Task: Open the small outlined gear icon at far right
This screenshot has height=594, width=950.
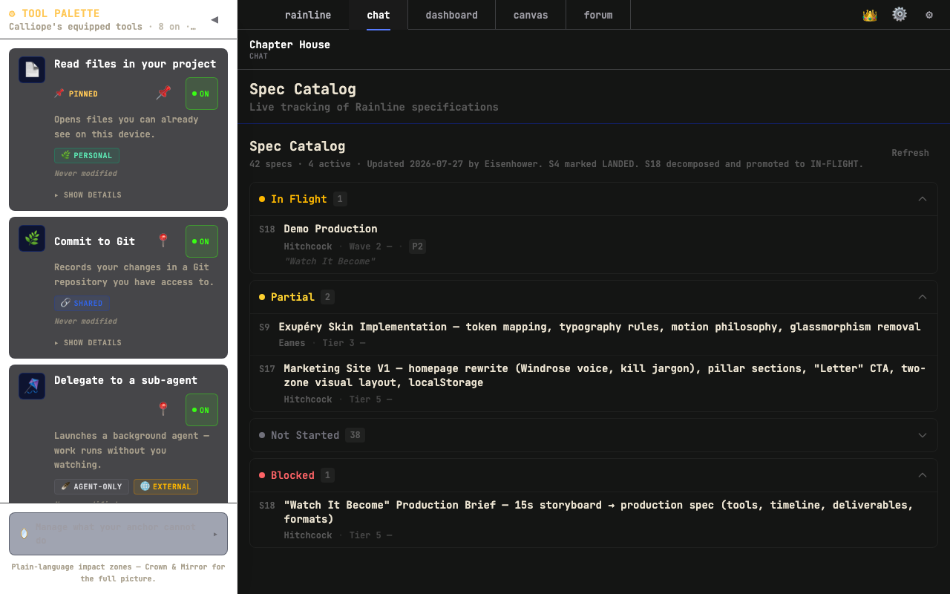Action: (x=929, y=15)
